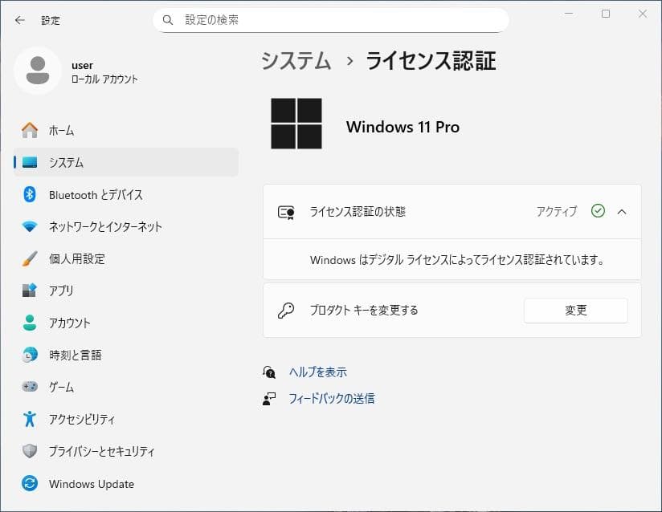Viewport: 662px width, 512px height.
Task: Open システム via the breadcrumb link
Action: (x=295, y=60)
